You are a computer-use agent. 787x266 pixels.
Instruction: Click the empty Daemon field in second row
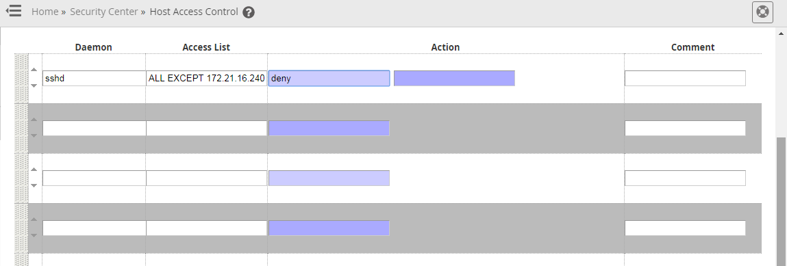[x=95, y=129]
